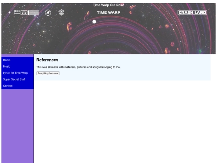Click the four-point star icon in banner
This screenshot has height=163, width=217.
click(x=9, y=12)
